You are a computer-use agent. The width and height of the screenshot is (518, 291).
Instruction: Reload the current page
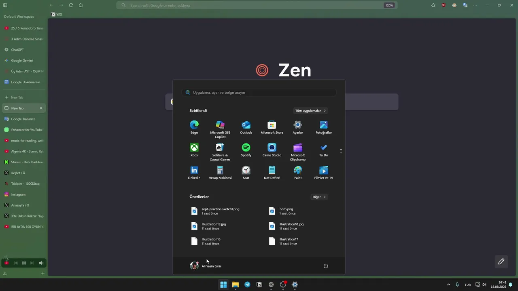click(71, 5)
